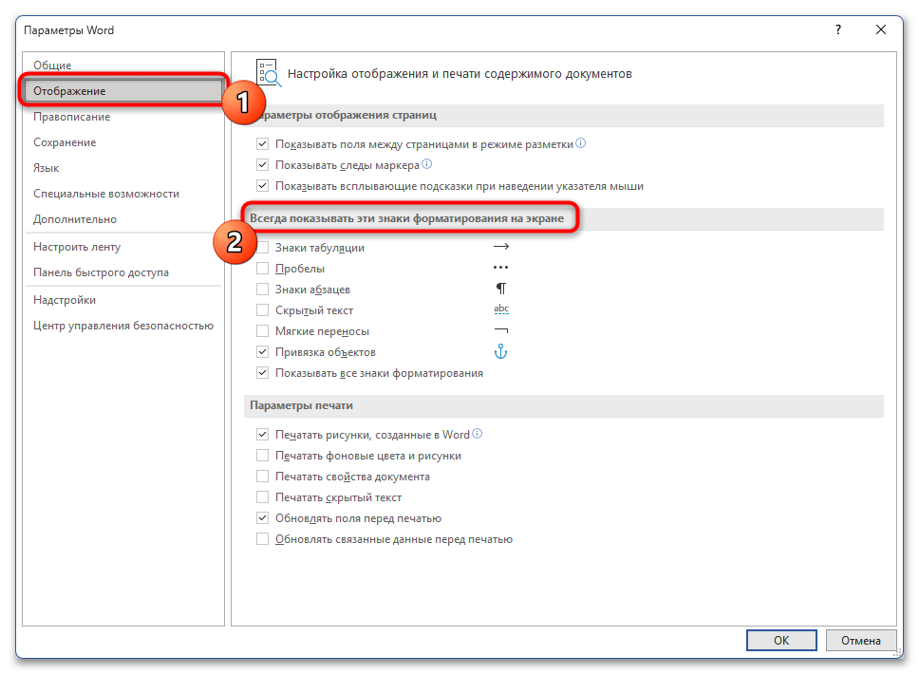The image size is (919, 674).
Task: Click the Отмена button
Action: (861, 641)
